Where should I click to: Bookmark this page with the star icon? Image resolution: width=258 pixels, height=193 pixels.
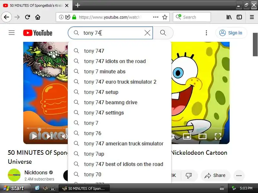(x=165, y=17)
